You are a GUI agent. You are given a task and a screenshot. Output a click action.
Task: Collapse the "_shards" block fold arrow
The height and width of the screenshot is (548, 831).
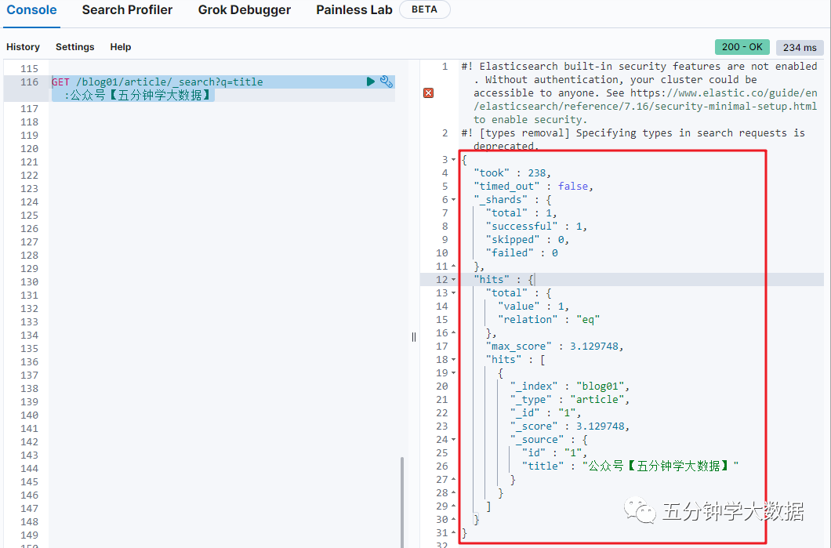[x=454, y=200]
